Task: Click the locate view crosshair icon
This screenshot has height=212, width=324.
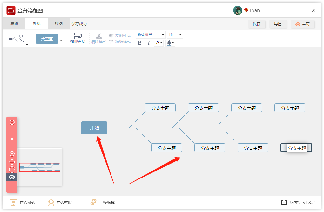Action: coord(12,169)
